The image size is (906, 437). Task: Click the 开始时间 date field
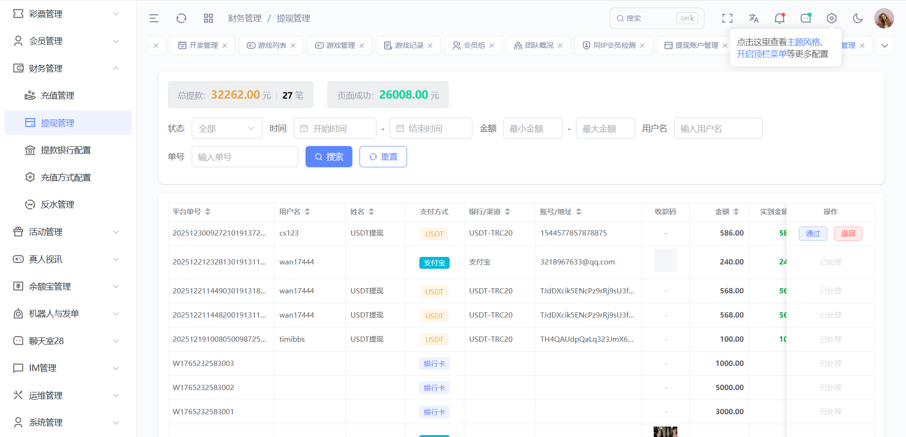pyautogui.click(x=335, y=128)
